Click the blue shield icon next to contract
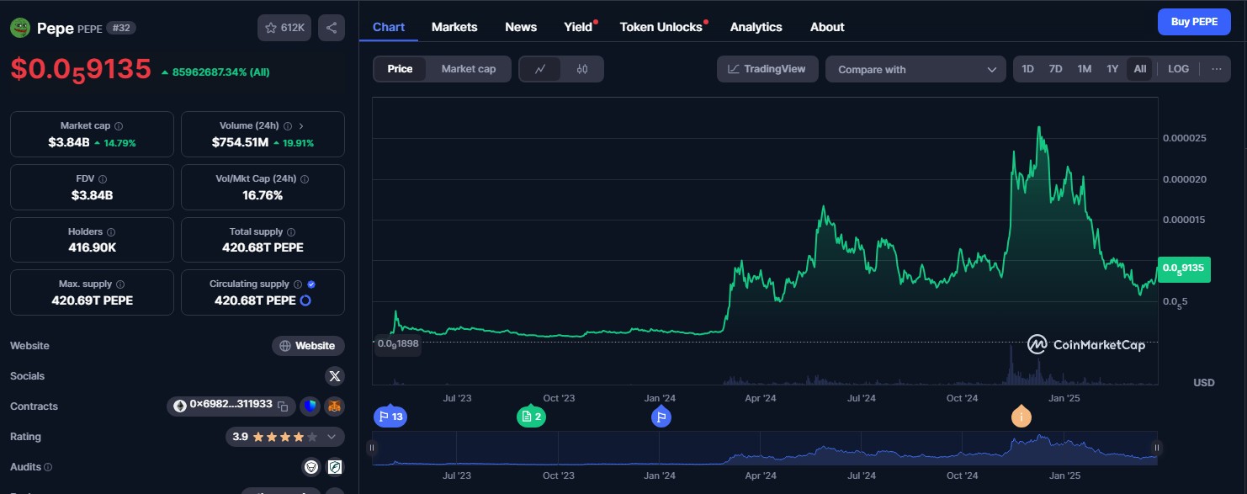 pyautogui.click(x=310, y=406)
